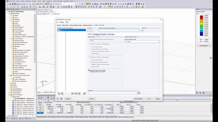Click the New model icon in main toolbar
Screen dimensions: 218x122
pyautogui.click(x=7, y=4)
